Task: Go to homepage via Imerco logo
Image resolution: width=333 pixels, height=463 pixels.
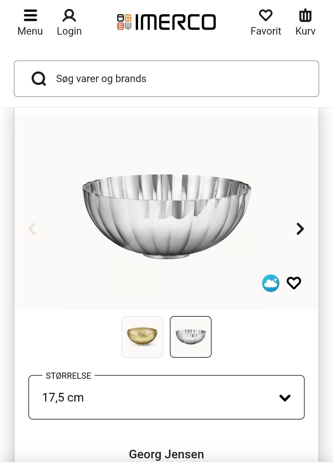Action: [166, 22]
